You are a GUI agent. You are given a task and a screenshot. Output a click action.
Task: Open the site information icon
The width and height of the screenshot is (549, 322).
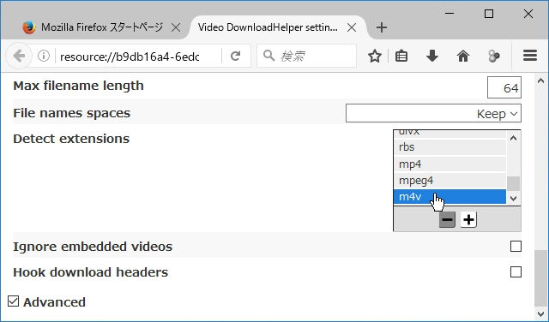coord(44,56)
